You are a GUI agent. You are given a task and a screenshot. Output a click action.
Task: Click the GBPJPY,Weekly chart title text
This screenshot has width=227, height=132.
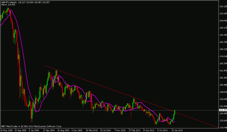[x=9, y=3]
